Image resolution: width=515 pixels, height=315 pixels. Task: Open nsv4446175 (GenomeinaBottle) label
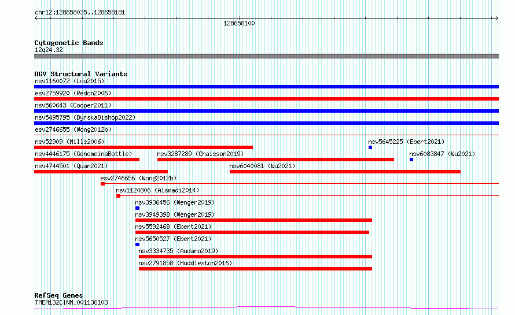click(x=83, y=154)
